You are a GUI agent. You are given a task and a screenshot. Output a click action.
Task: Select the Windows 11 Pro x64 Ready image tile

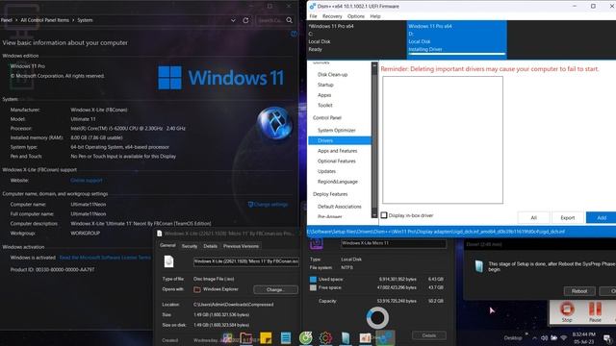(356, 38)
